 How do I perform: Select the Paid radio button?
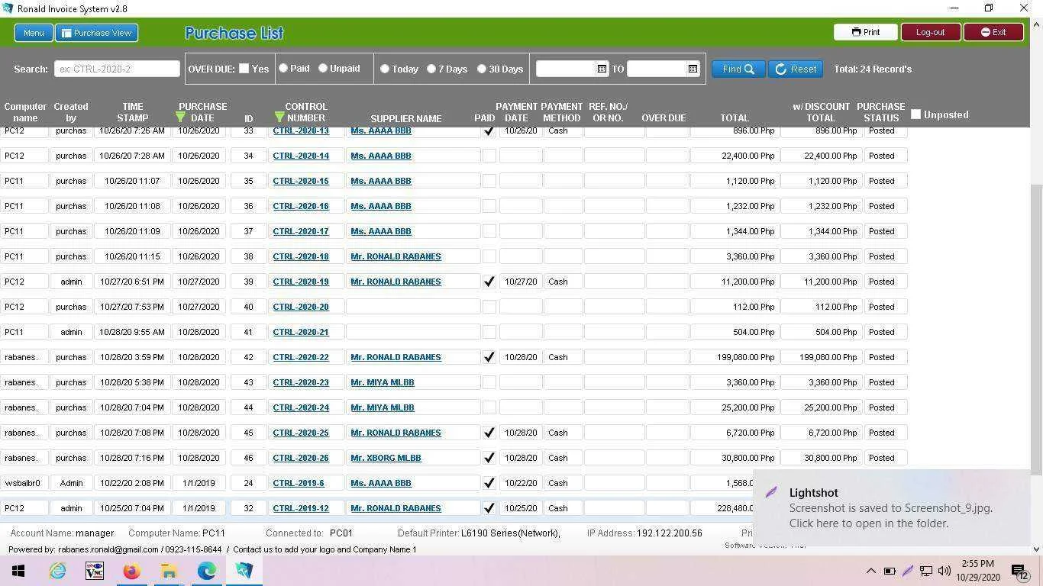(283, 68)
